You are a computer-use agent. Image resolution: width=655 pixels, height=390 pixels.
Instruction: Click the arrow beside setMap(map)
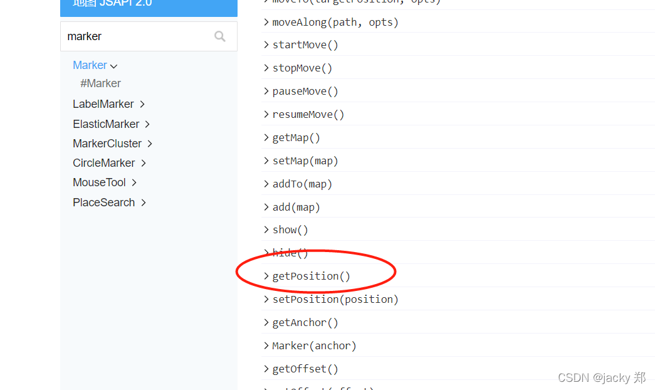266,161
